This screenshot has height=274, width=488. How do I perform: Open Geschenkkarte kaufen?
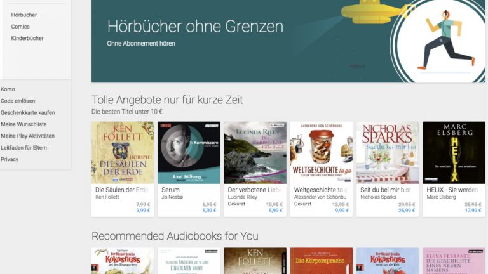point(28,112)
